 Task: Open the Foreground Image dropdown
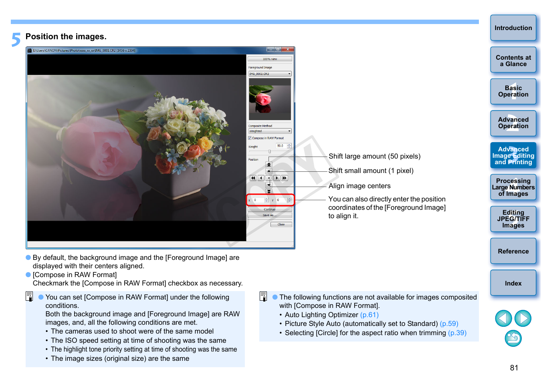[270, 74]
